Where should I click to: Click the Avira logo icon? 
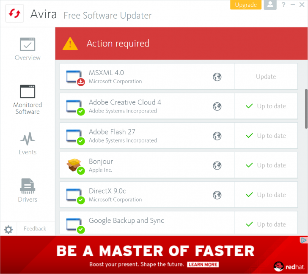coord(14,14)
